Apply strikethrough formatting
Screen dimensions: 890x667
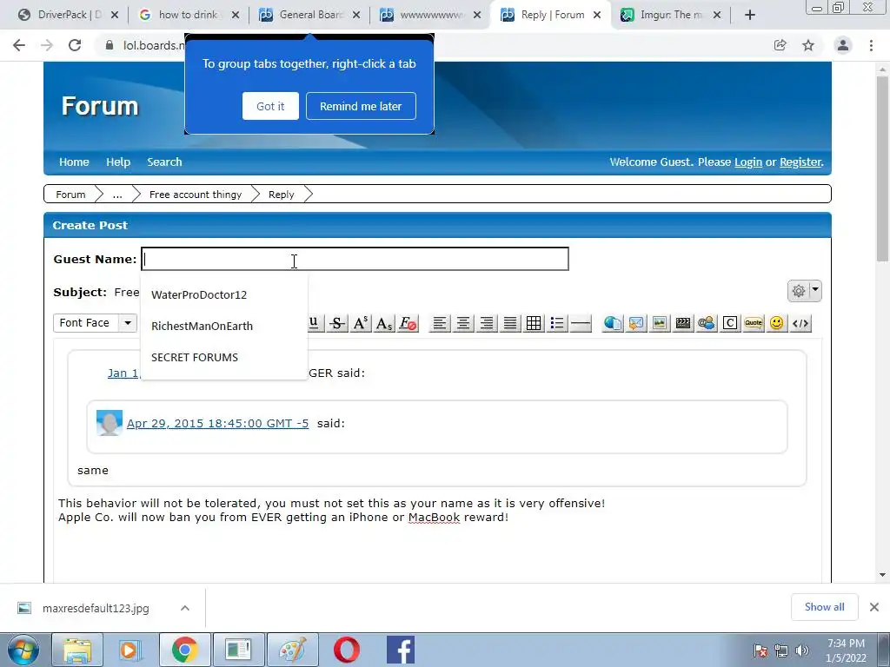coord(337,323)
